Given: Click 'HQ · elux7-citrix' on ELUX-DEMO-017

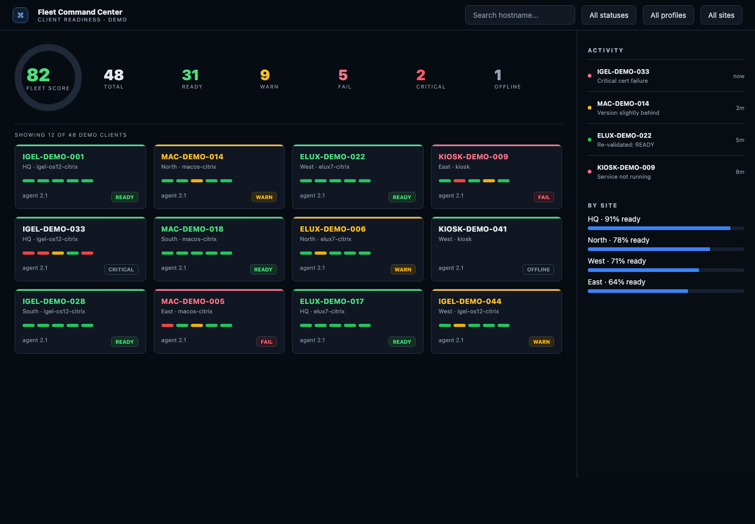Looking at the screenshot, I should (x=322, y=311).
